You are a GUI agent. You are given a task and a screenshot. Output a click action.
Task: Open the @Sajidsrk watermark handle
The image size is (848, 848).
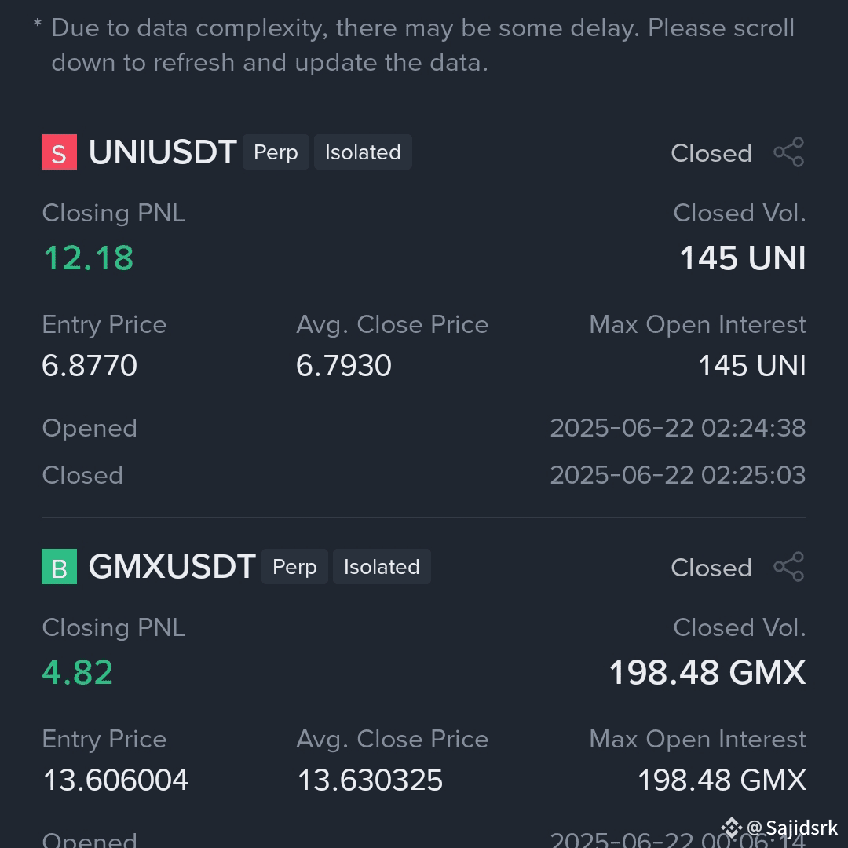click(792, 828)
